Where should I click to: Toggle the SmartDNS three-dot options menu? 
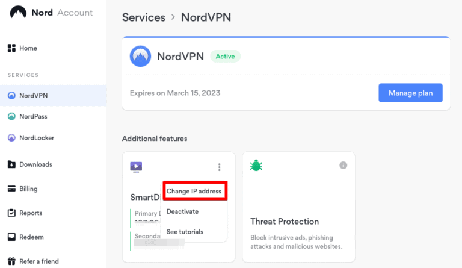pyautogui.click(x=220, y=167)
